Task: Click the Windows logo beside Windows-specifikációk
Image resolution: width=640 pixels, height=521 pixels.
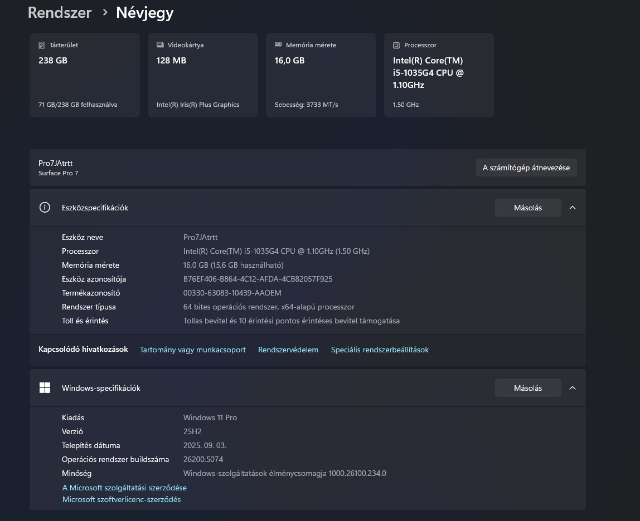Action: (45, 388)
